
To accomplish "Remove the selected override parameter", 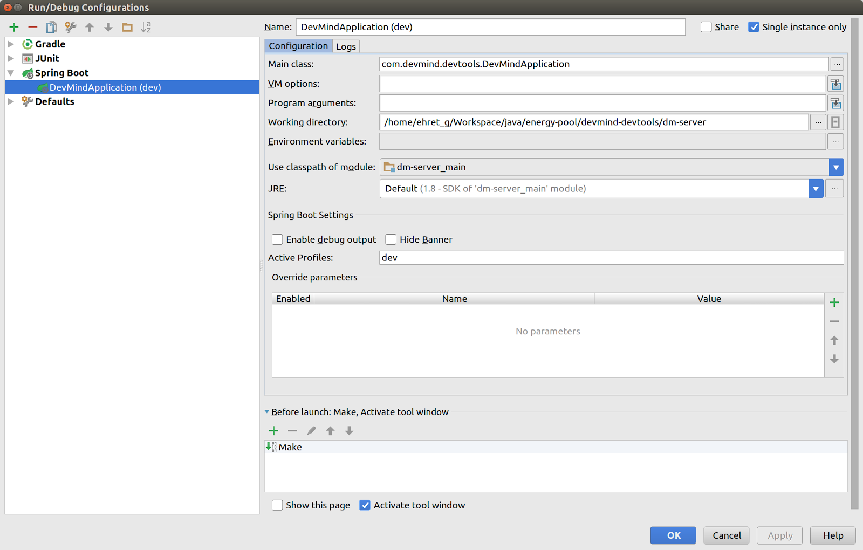I will [834, 321].
